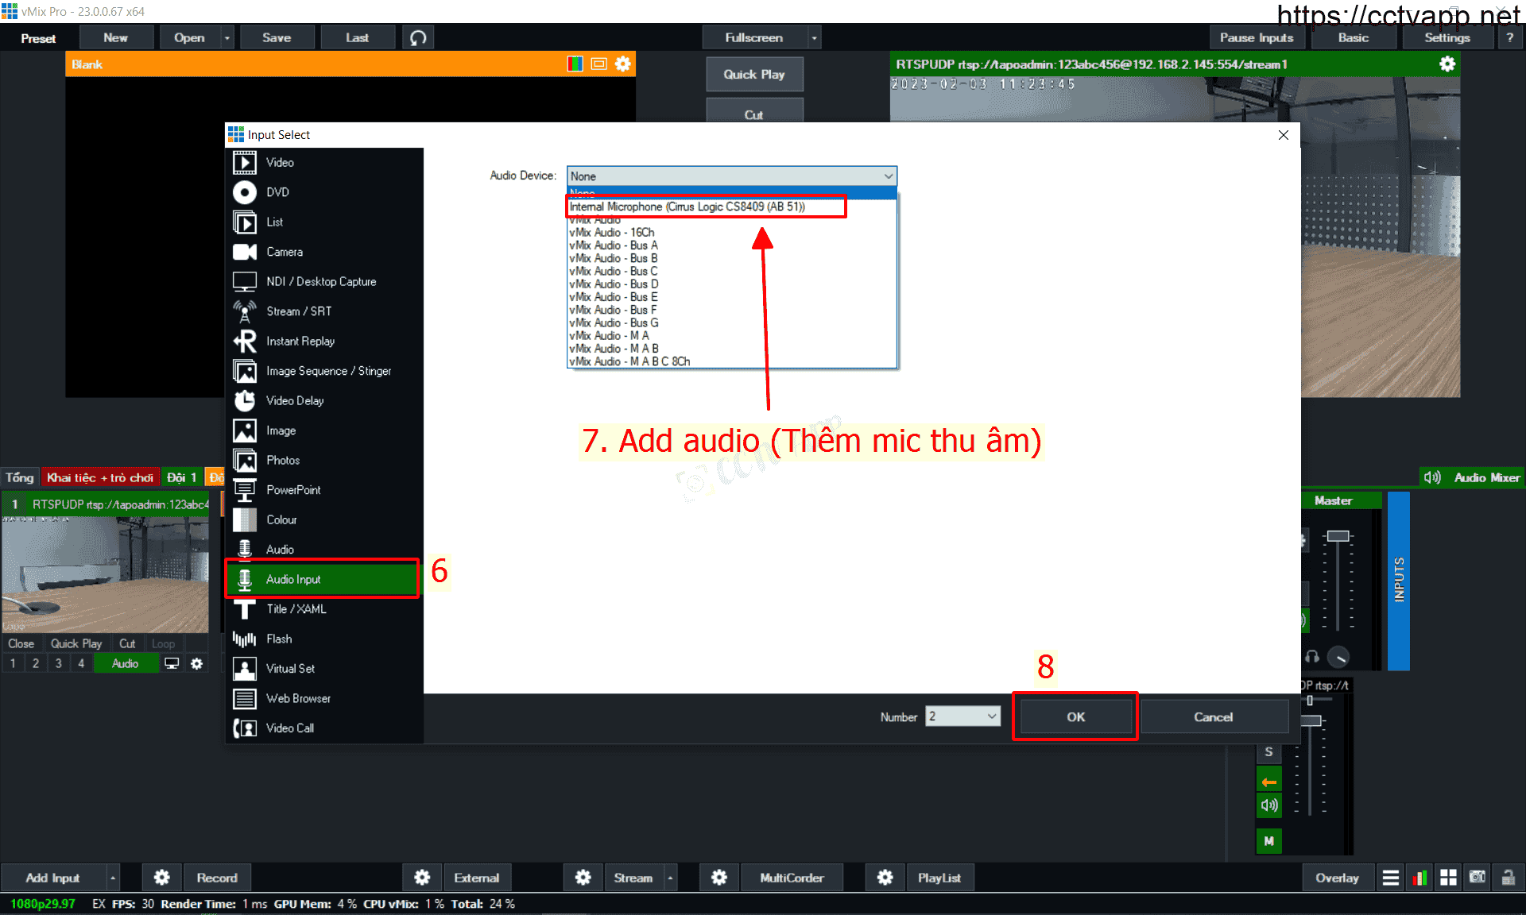Open settings gear of RTSPUDP preview header
The height and width of the screenshot is (915, 1526).
click(x=1447, y=64)
